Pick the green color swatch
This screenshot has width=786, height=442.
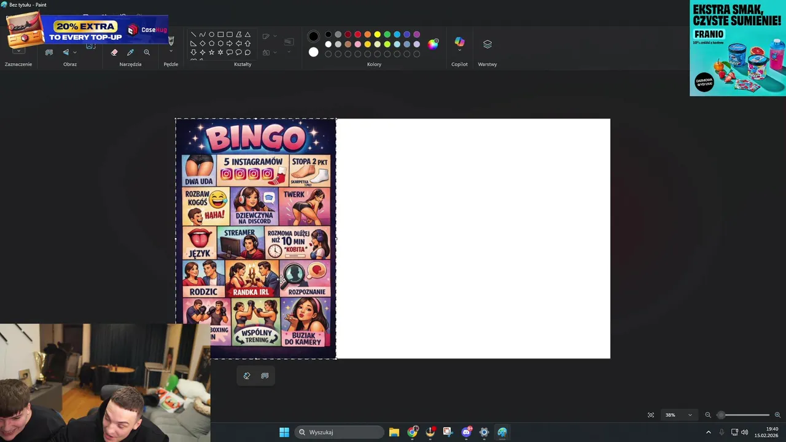(x=387, y=34)
